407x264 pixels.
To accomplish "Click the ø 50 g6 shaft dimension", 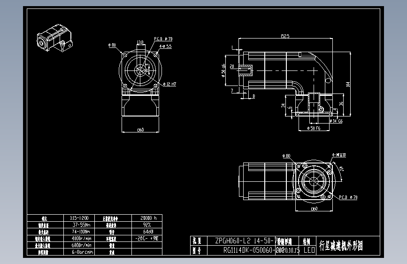I will click(x=223, y=70).
